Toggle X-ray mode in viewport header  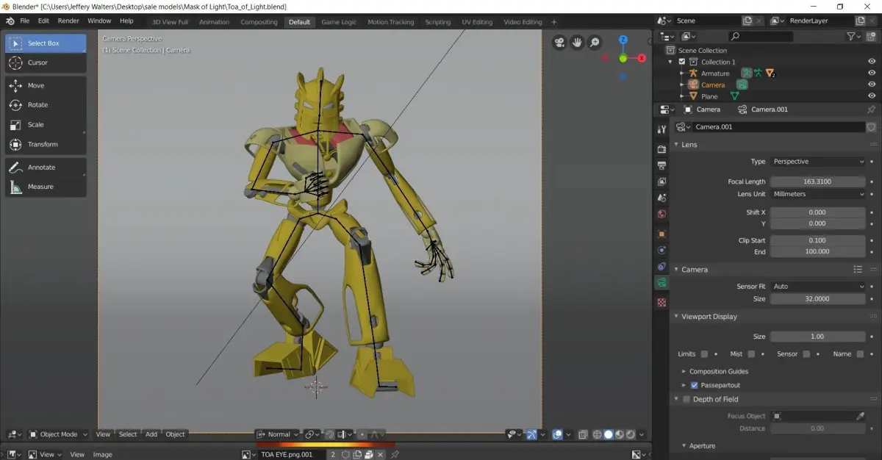pos(583,434)
